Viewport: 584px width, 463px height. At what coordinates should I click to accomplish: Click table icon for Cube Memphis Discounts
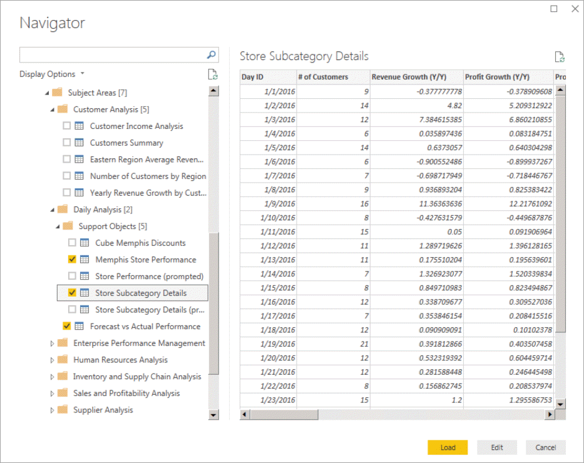tap(85, 243)
